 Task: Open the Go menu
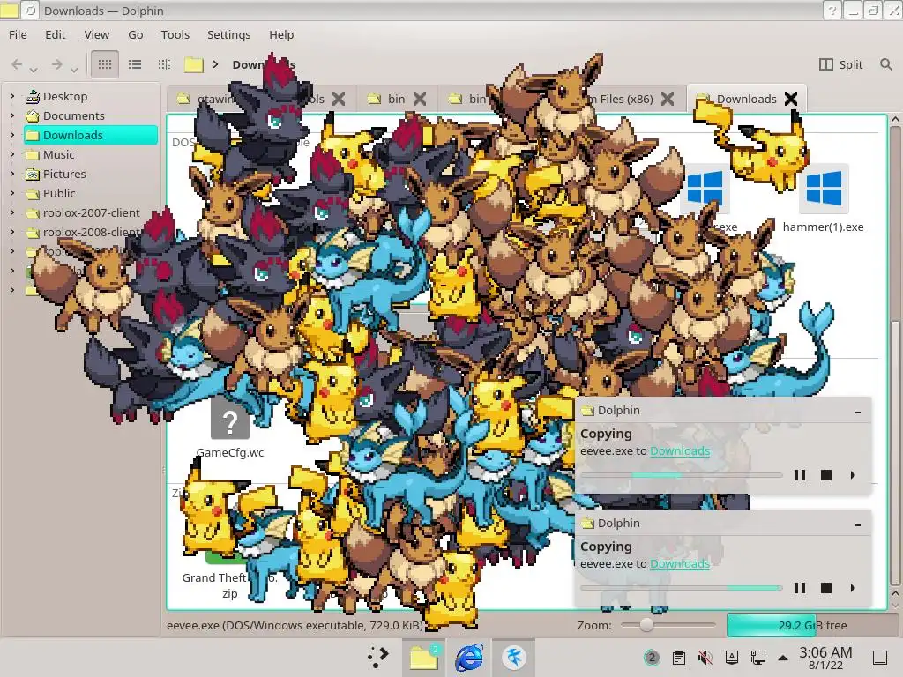135,34
